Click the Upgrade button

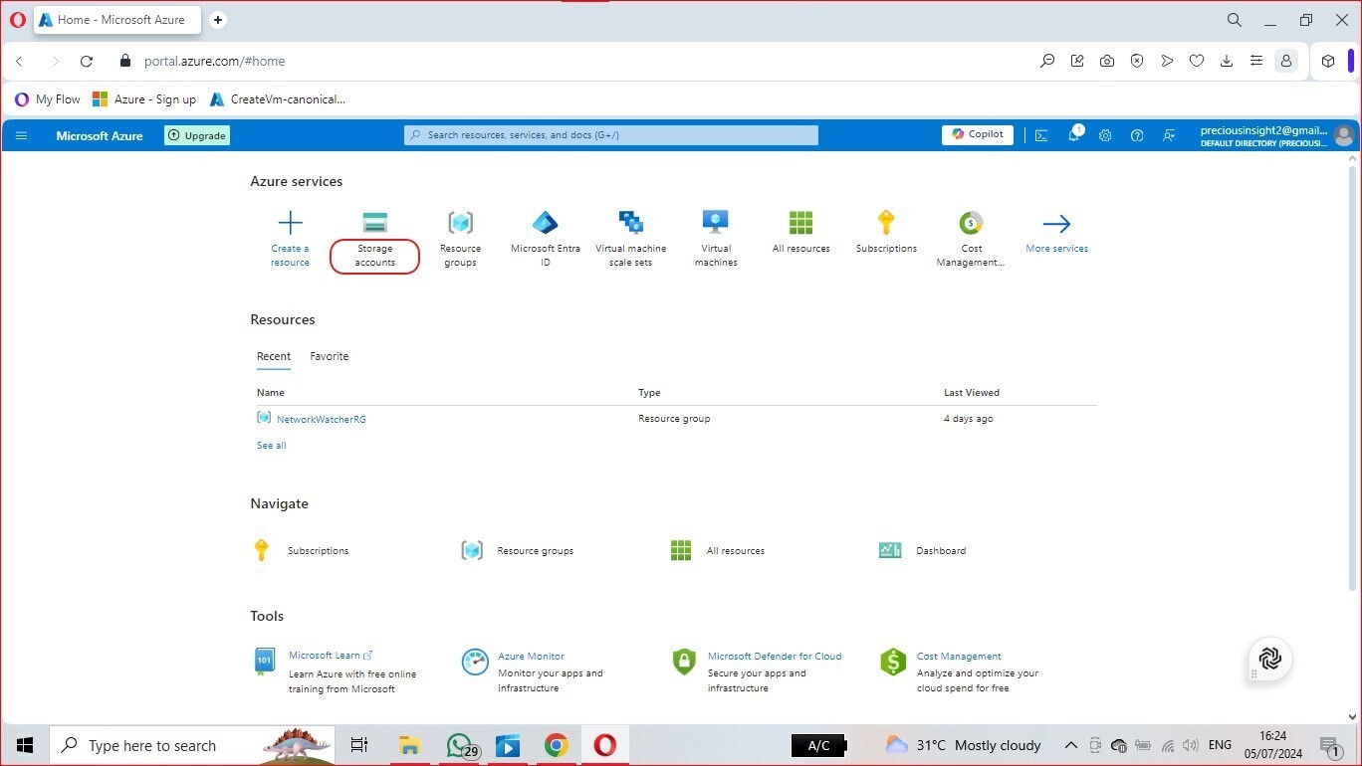pos(197,135)
